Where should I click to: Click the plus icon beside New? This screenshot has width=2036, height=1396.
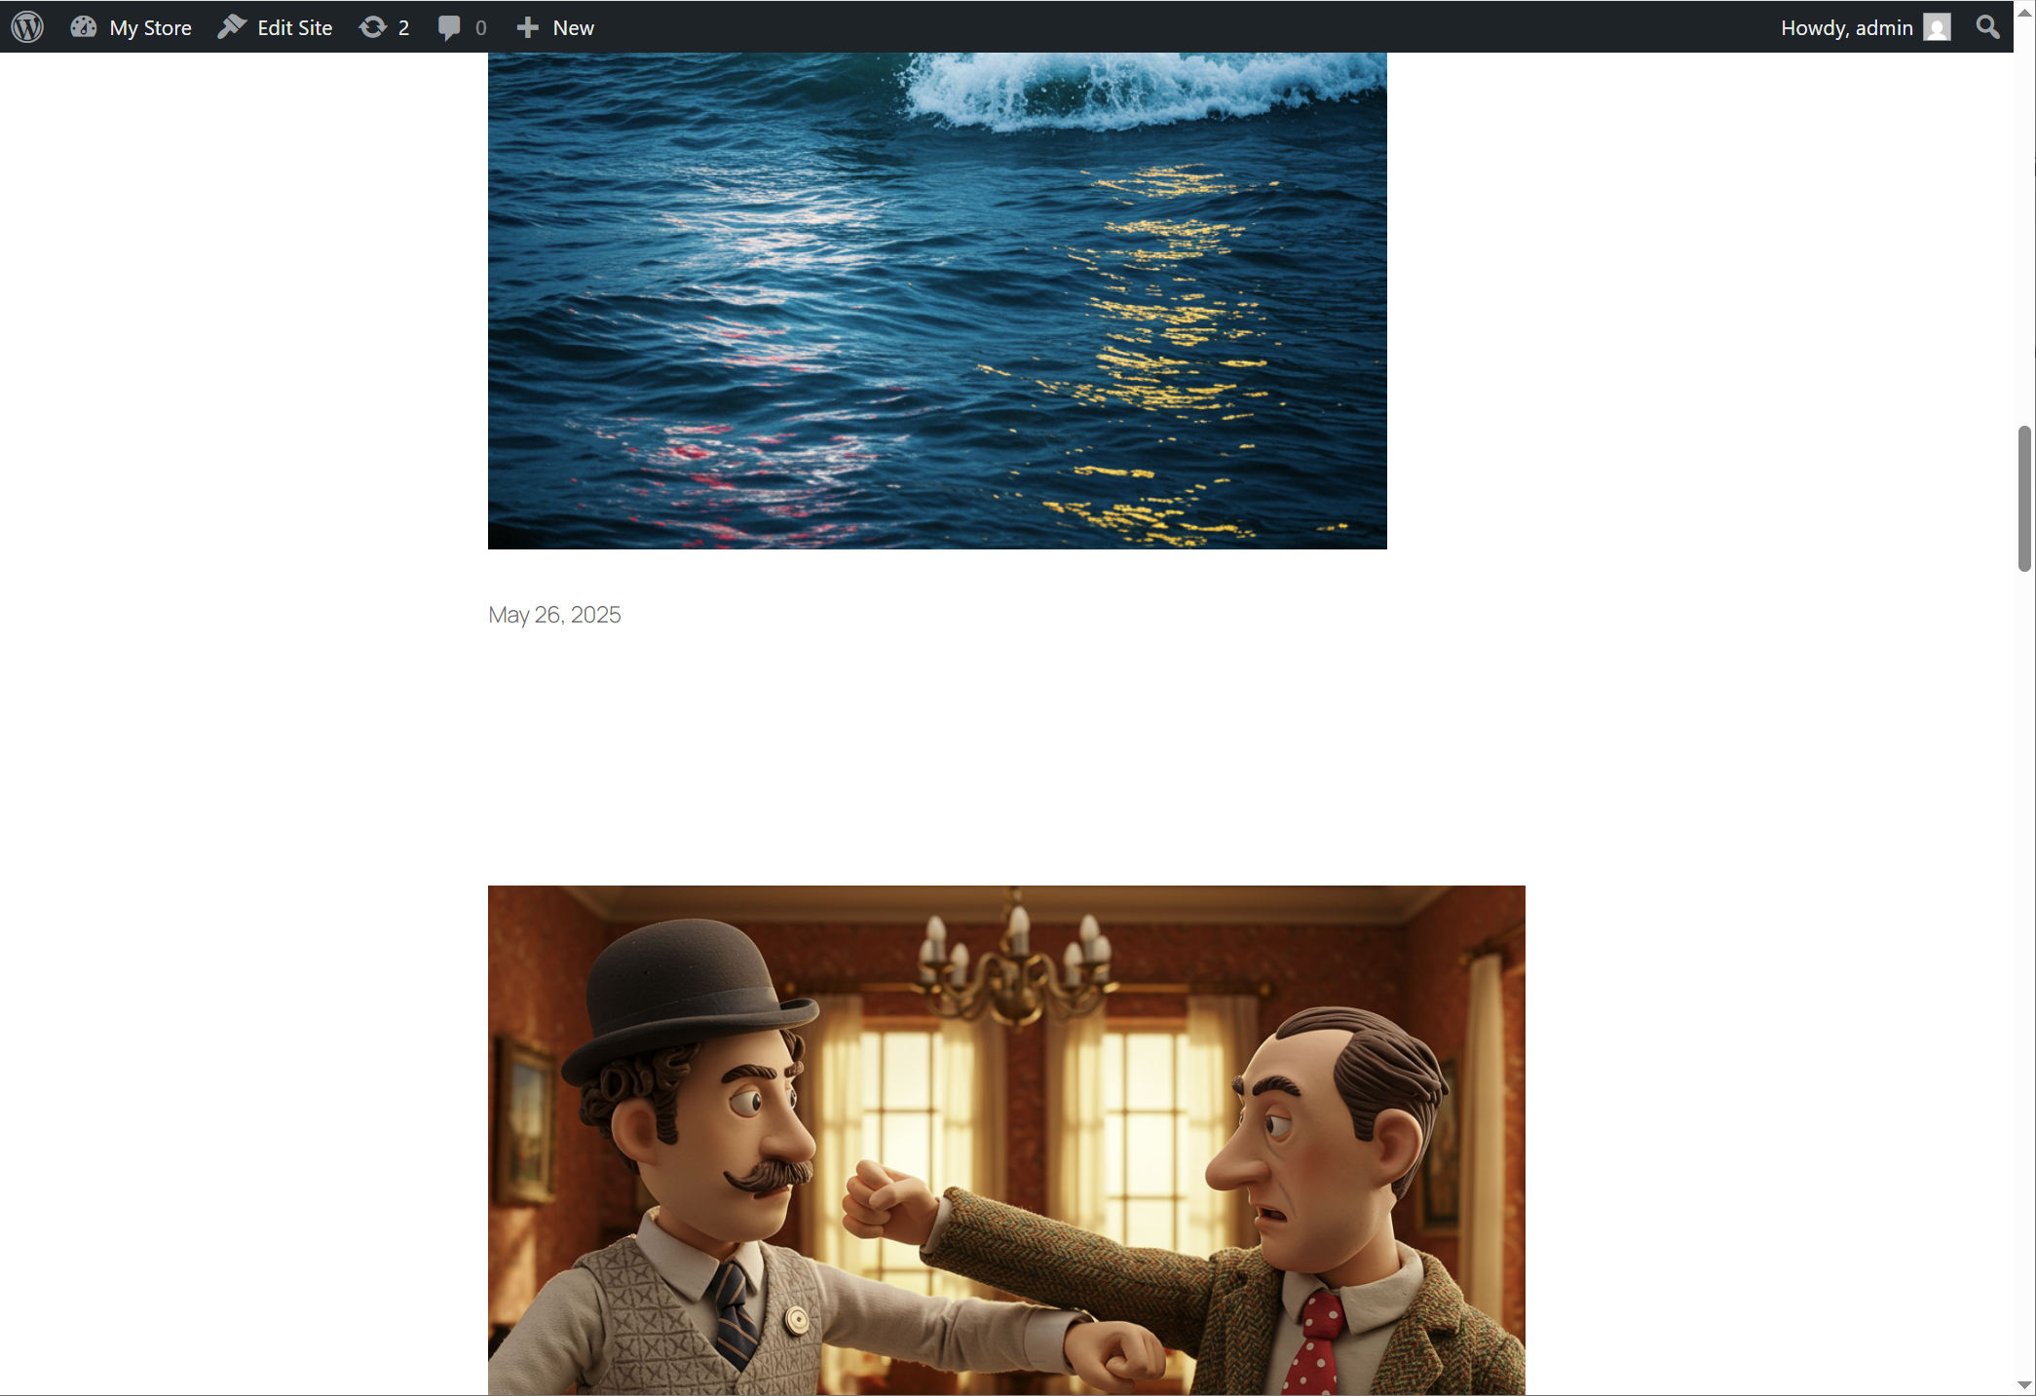point(527,26)
